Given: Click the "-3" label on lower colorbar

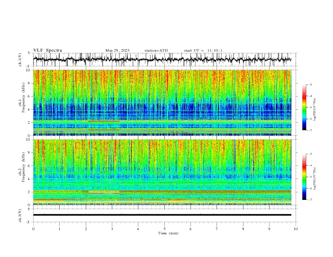Looking at the screenshot, I should pos(310,154).
